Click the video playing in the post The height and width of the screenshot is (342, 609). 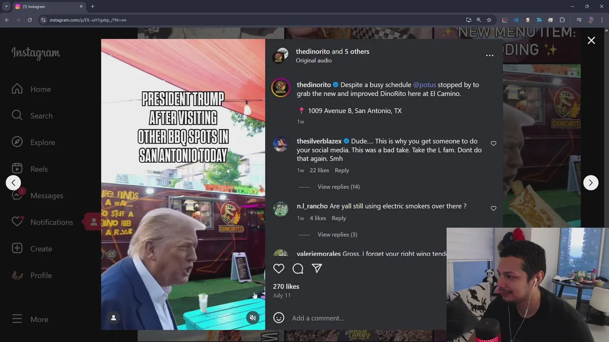click(x=183, y=184)
